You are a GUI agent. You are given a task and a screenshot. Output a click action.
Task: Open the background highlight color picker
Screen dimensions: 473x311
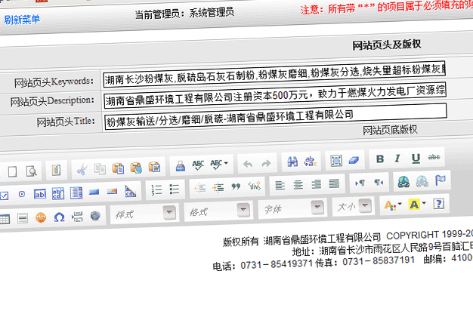pyautogui.click(x=417, y=205)
